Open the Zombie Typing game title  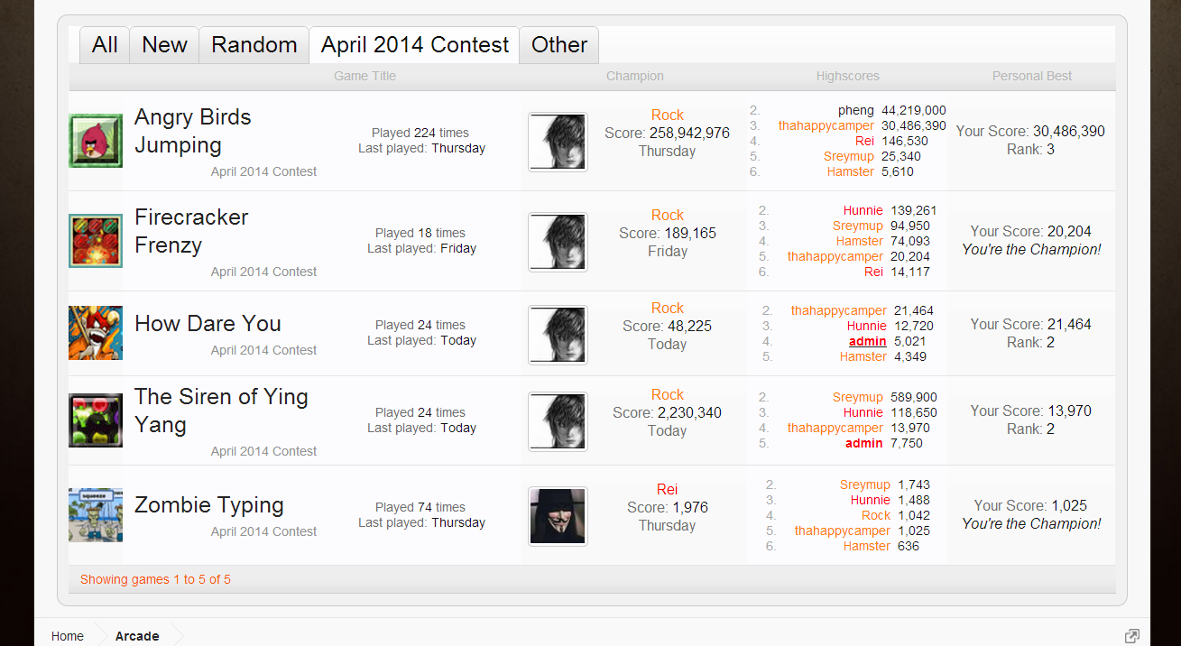click(x=209, y=505)
